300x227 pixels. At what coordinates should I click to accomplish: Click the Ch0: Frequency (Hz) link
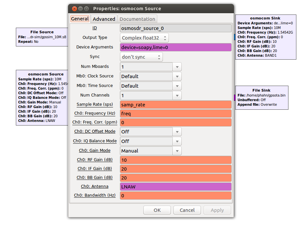pos(95,113)
